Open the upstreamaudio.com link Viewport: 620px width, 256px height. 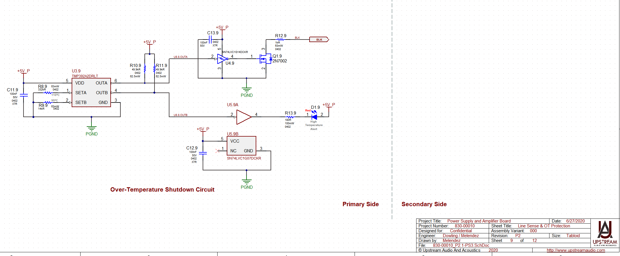click(x=576, y=250)
